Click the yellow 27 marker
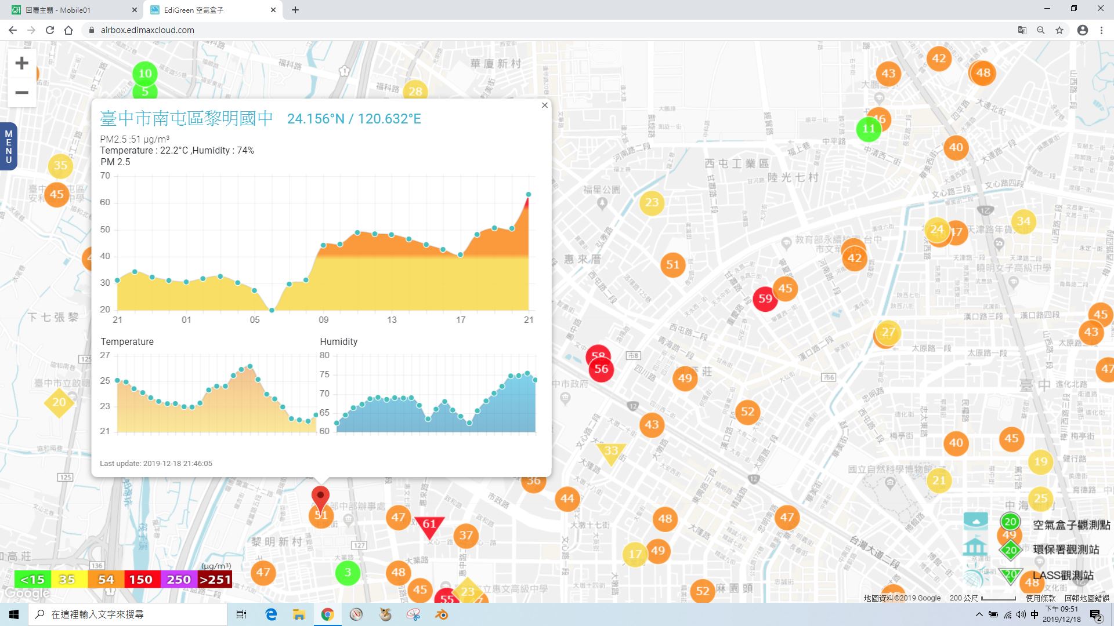Viewport: 1114px width, 626px height. pyautogui.click(x=888, y=332)
